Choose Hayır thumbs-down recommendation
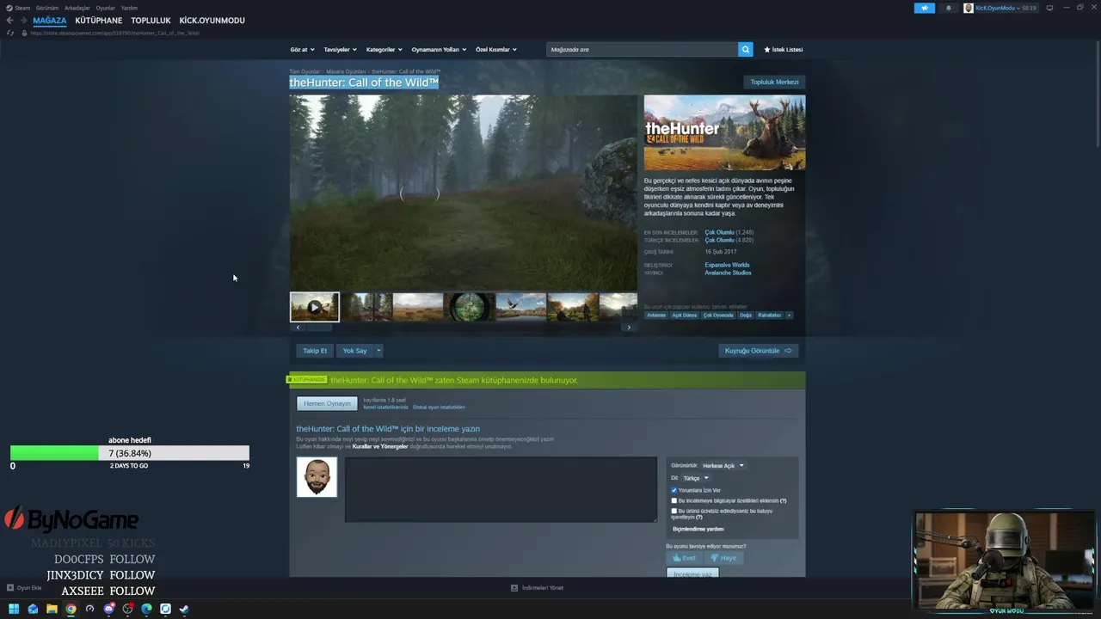The width and height of the screenshot is (1101, 619). (x=723, y=558)
